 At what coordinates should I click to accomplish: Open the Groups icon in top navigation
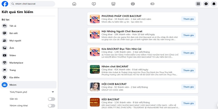pos(133,4)
